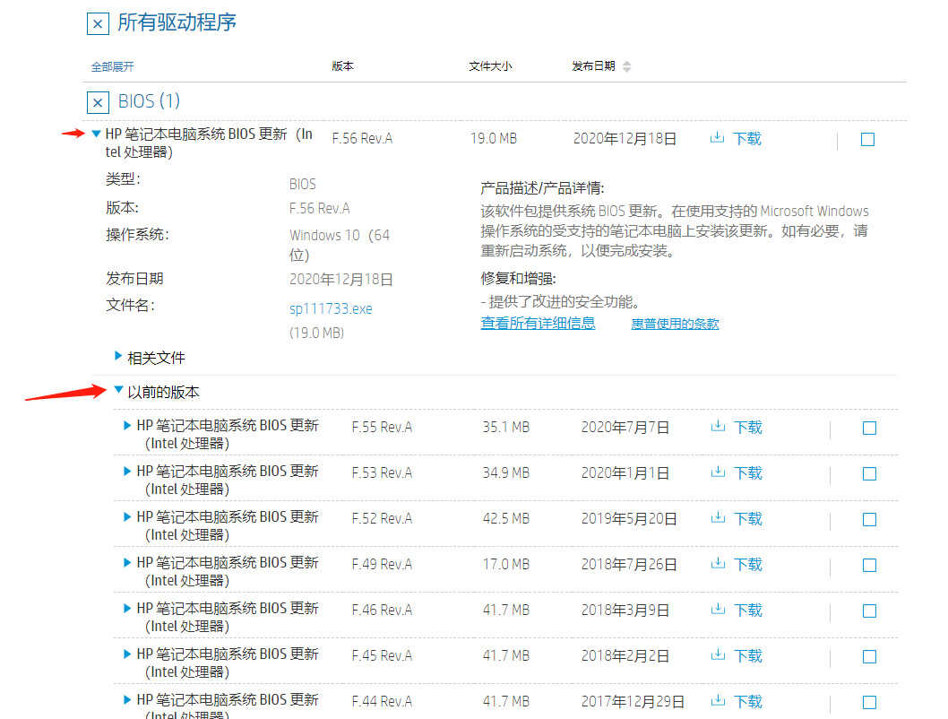Click 下载 for the F.55 Rev.A BIOS
The height and width of the screenshot is (719, 948).
click(x=748, y=427)
